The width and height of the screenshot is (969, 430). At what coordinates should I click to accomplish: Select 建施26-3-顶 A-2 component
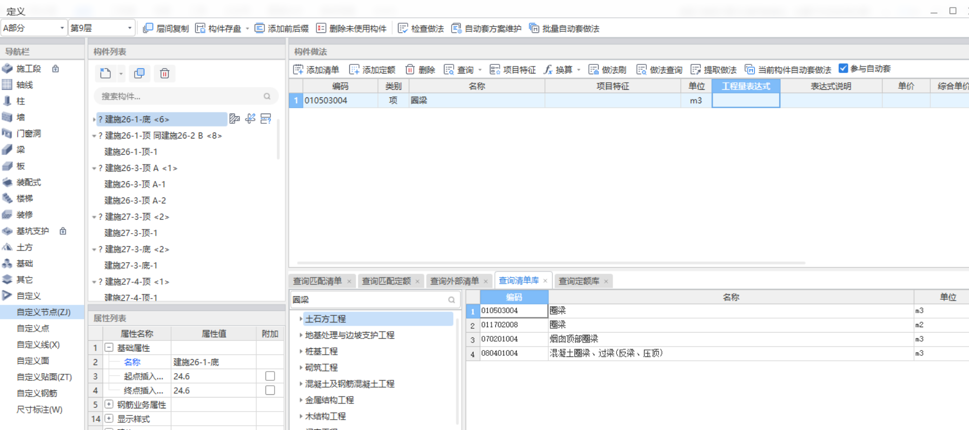[x=135, y=201]
